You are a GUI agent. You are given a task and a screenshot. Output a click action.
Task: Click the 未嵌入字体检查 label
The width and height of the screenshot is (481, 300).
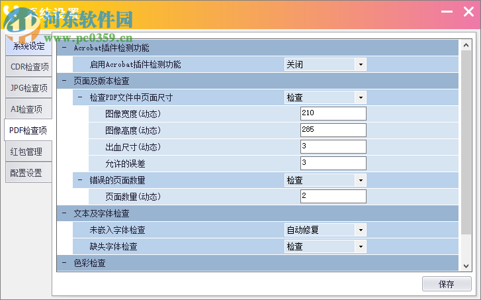[x=117, y=230]
